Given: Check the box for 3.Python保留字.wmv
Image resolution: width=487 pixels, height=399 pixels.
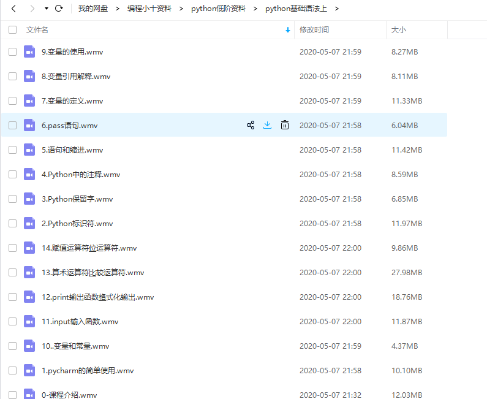Looking at the screenshot, I should (x=12, y=199).
